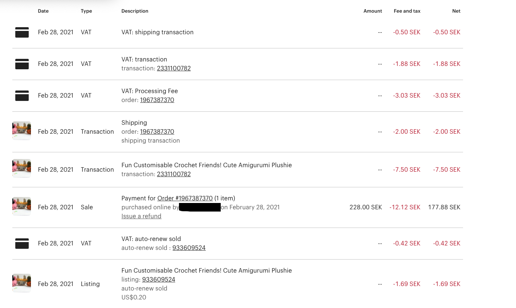This screenshot has width=516, height=308.
Task: Click the Type column header
Action: click(x=86, y=11)
